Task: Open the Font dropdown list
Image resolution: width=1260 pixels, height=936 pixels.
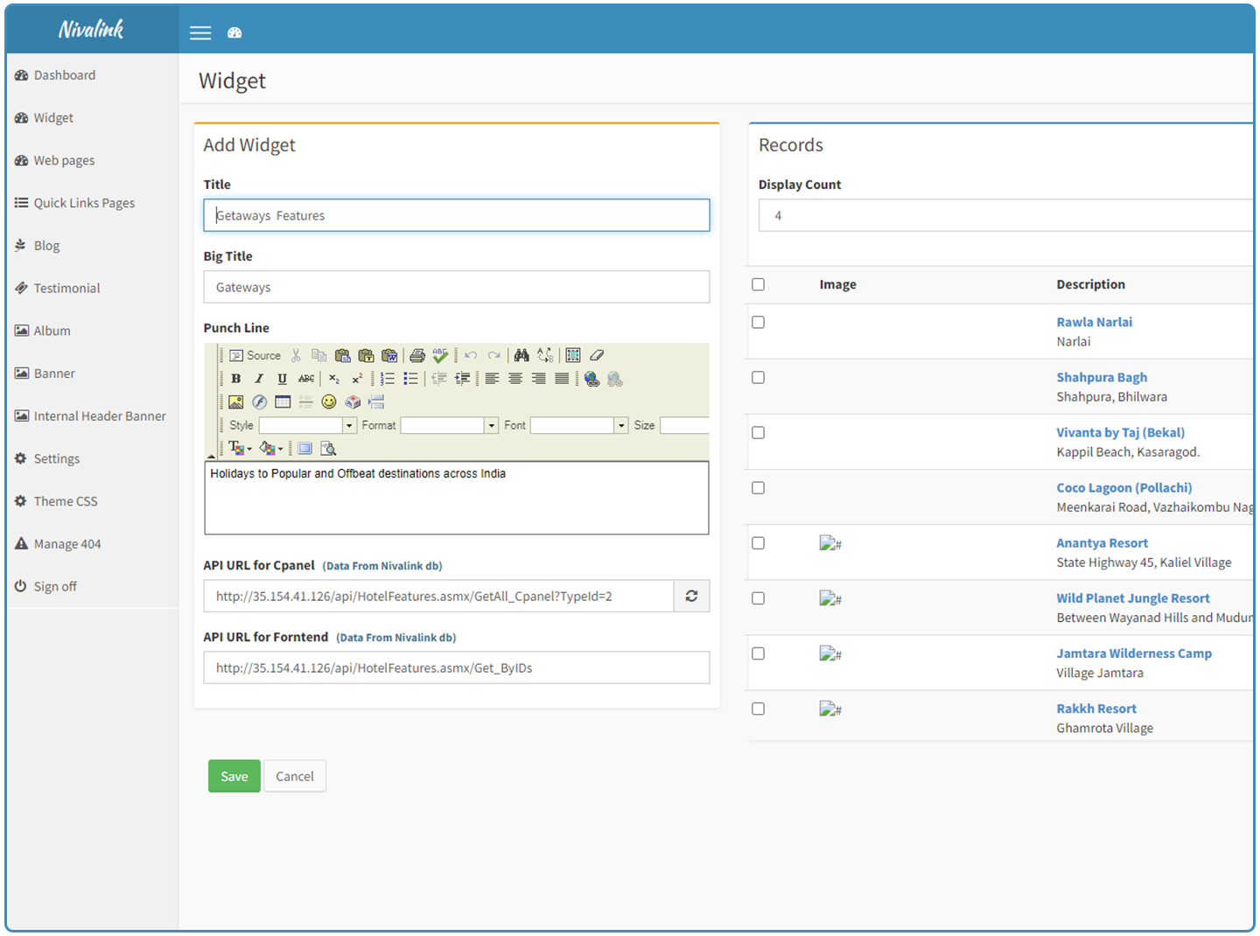Action: (x=621, y=425)
